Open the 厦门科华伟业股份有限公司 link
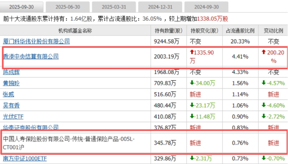The image size is (288, 164). point(36,41)
